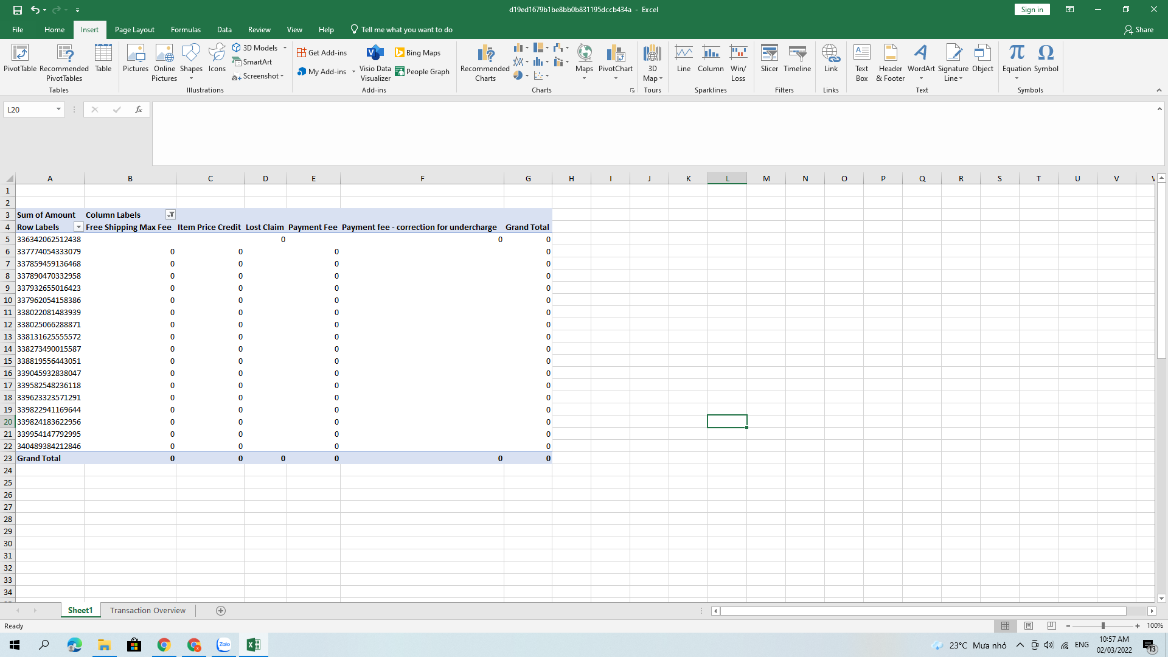Insert a Timeline filter

point(797,59)
